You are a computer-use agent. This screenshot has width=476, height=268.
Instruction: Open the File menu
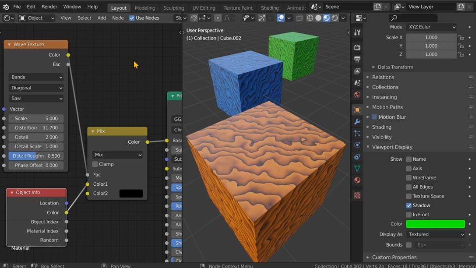click(x=17, y=7)
